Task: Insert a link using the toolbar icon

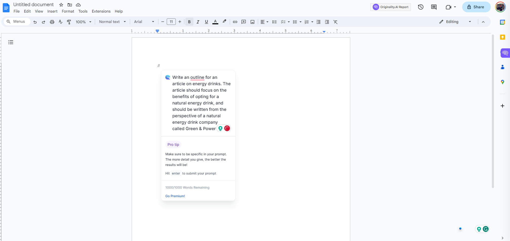Action: click(x=235, y=22)
